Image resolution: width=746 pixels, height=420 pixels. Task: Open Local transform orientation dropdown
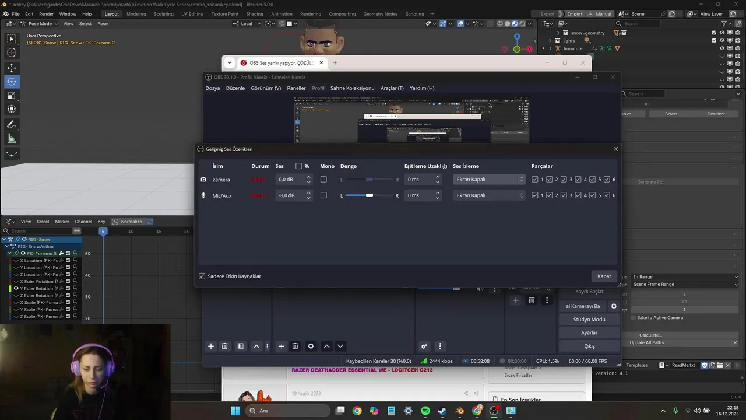click(x=247, y=24)
